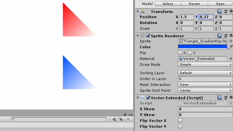This screenshot has height=131, width=233.
Task: Toggle the panel lock icon
Action: pyautogui.click(x=125, y=114)
